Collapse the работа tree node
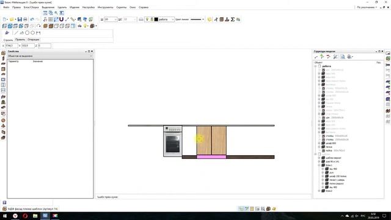 [315, 66]
